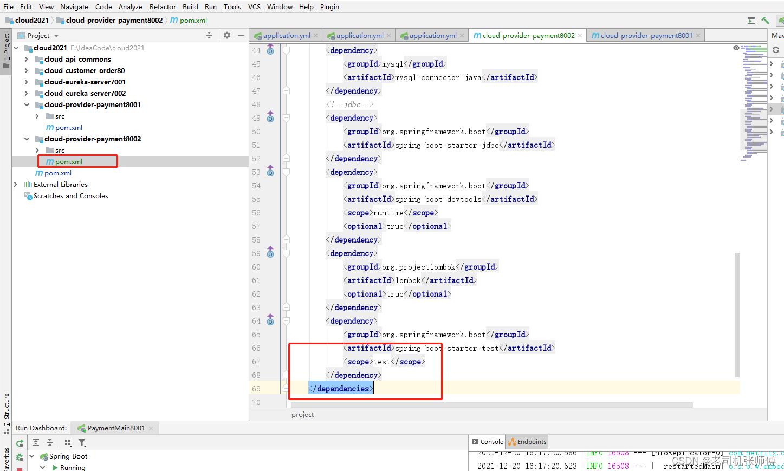Open the File menu
This screenshot has height=471, width=784.
(8, 6)
